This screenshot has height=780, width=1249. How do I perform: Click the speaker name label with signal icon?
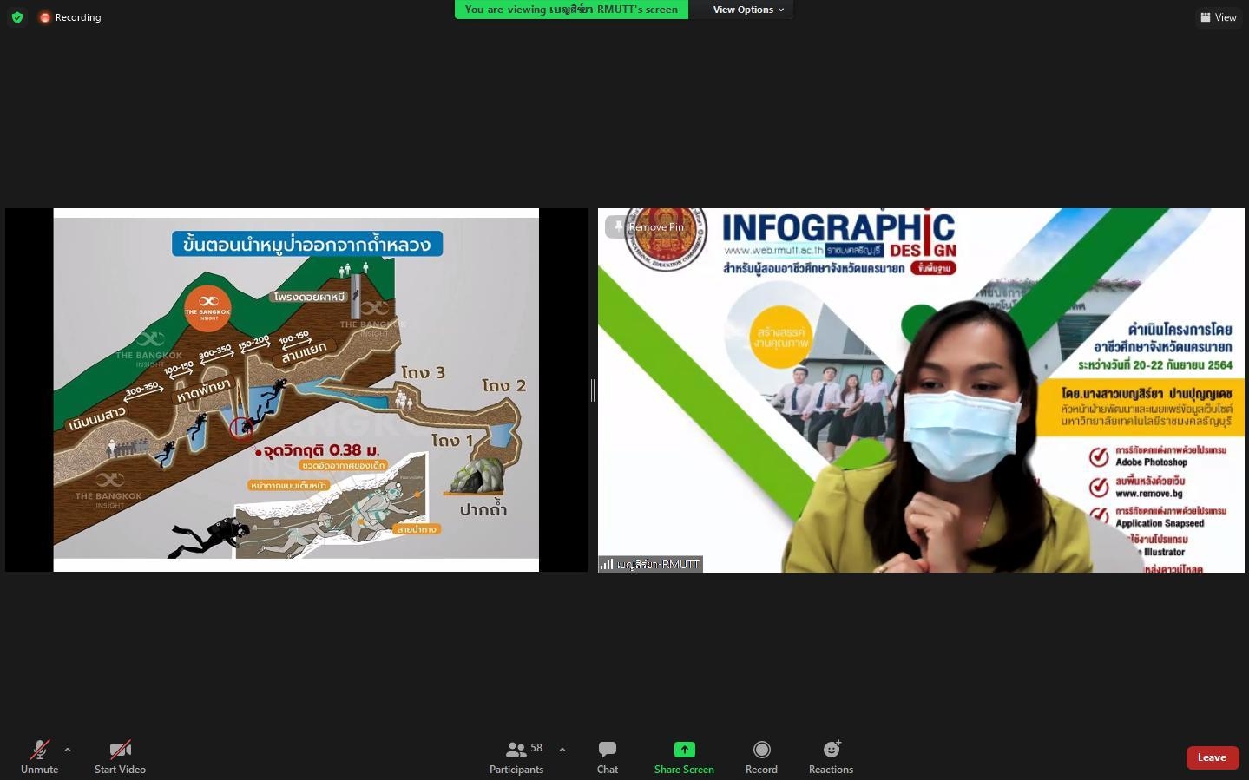tap(650, 564)
